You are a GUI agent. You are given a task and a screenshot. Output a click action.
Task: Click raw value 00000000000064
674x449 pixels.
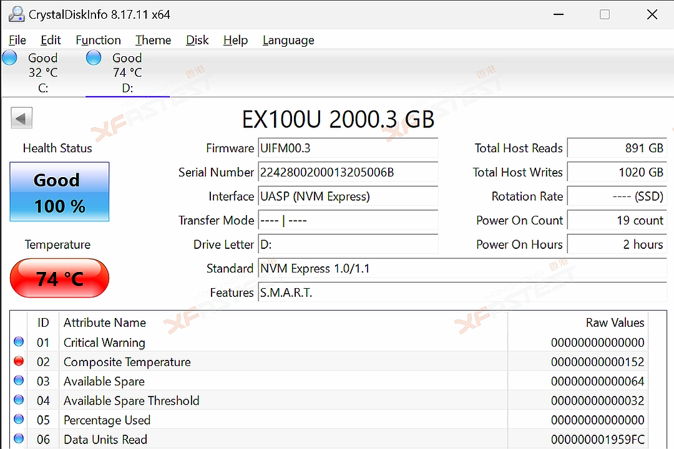pyautogui.click(x=597, y=382)
